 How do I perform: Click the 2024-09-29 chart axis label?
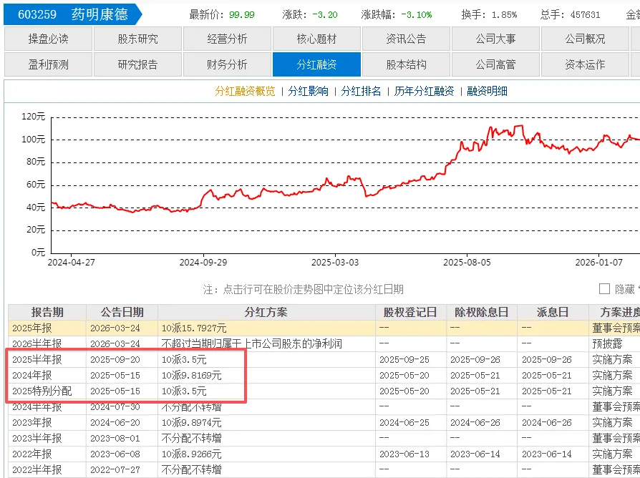pyautogui.click(x=203, y=262)
